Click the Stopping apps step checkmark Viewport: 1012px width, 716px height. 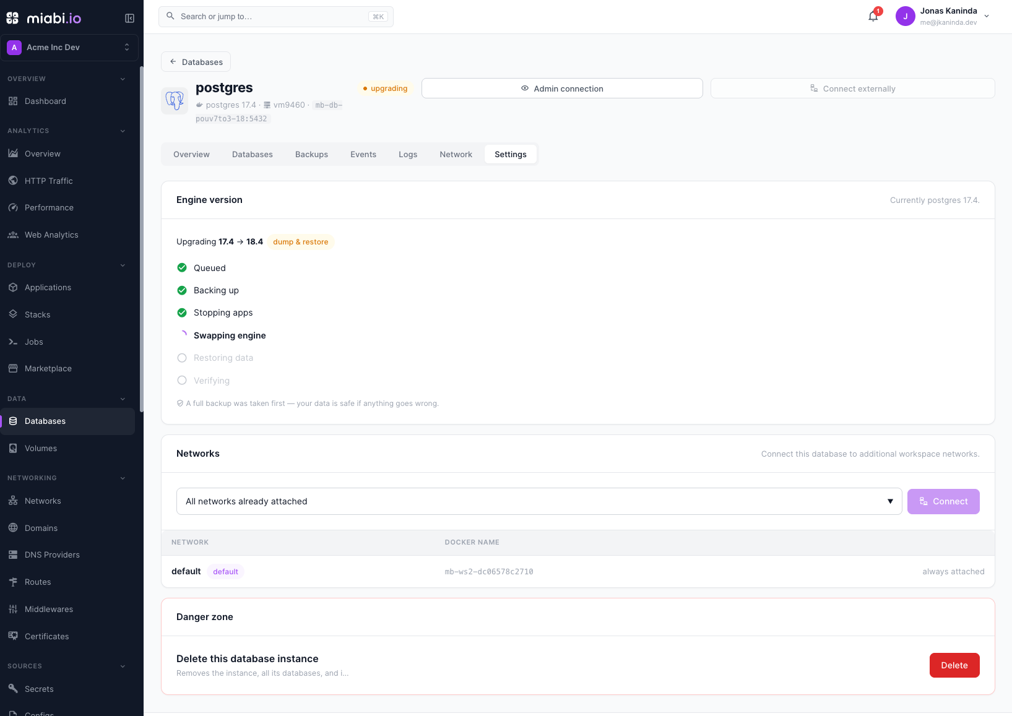click(x=182, y=313)
